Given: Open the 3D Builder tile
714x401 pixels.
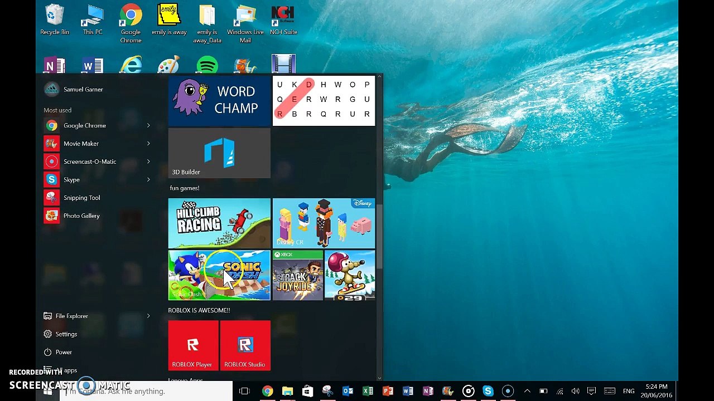Looking at the screenshot, I should [x=219, y=153].
